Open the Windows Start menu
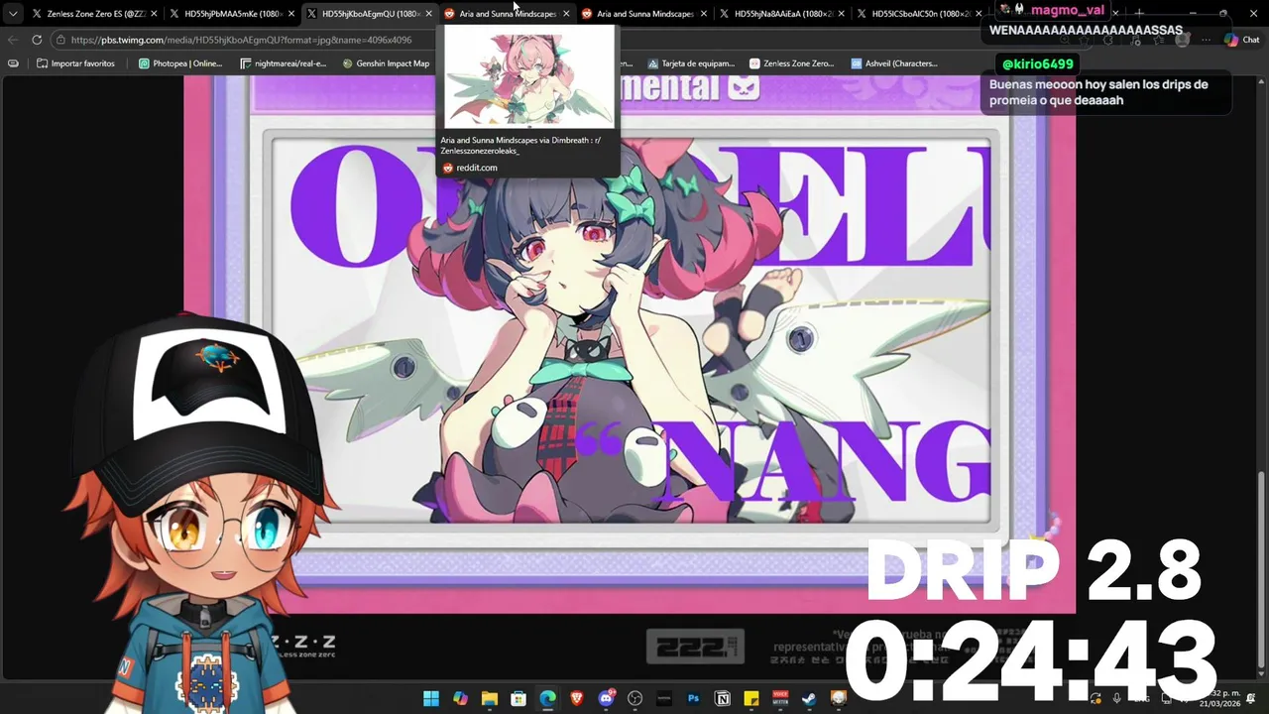The height and width of the screenshot is (714, 1269). pyautogui.click(x=431, y=698)
